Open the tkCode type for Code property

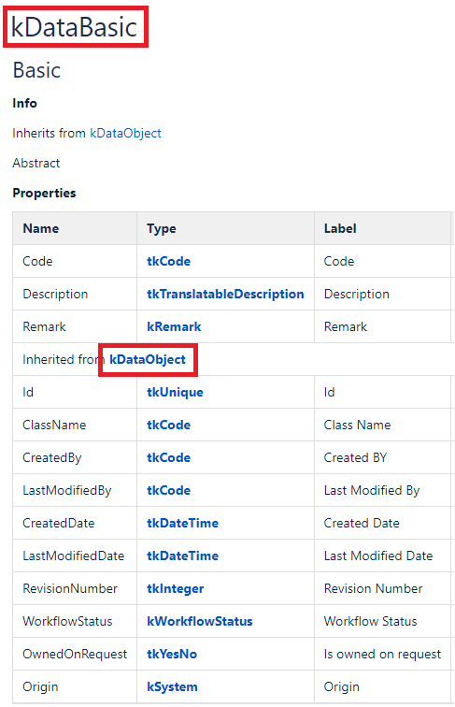pos(168,262)
